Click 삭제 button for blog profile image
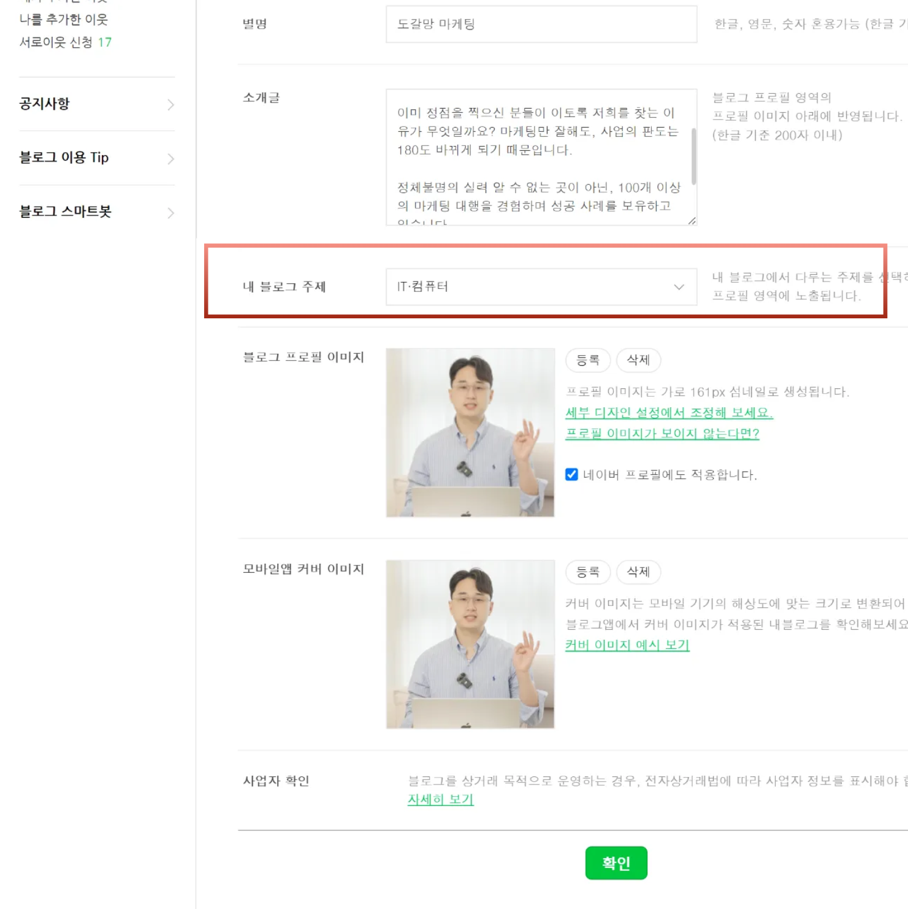 coord(638,360)
